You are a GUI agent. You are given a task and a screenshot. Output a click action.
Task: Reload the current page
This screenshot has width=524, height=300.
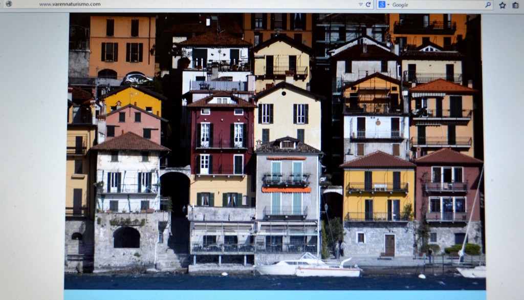368,5
